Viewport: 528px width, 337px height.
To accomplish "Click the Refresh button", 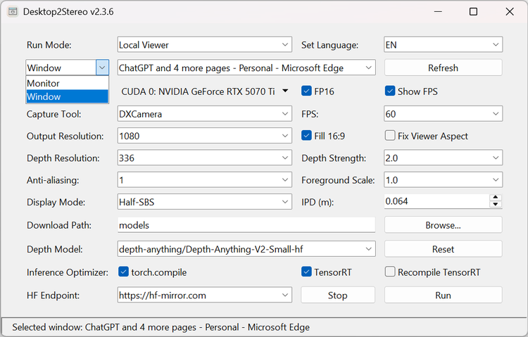I will (x=443, y=68).
